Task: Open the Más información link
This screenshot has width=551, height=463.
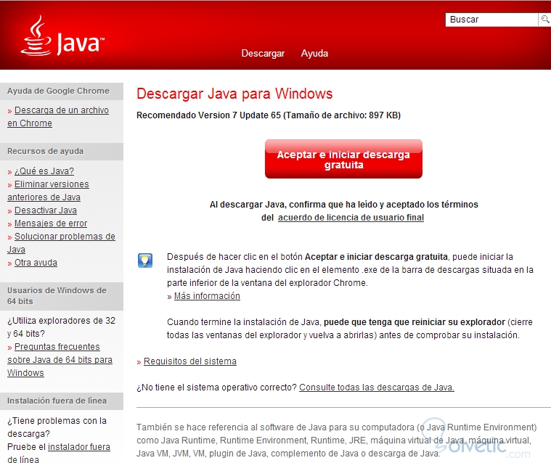Action: [x=207, y=296]
